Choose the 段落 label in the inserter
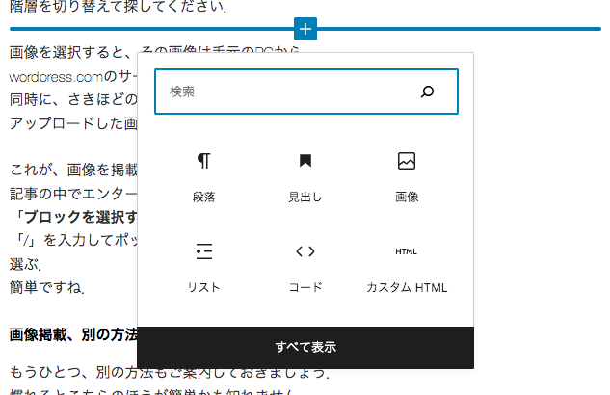 (x=204, y=197)
